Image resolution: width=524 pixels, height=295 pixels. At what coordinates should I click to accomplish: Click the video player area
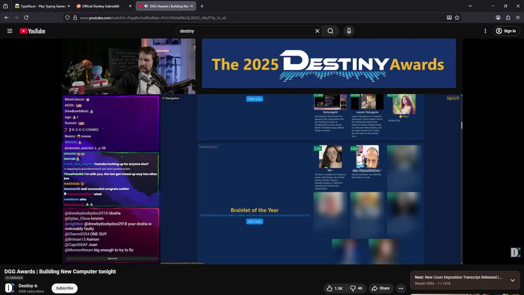[x=262, y=151]
